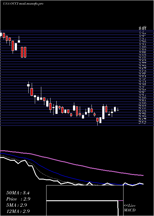Click the 4.49 price axis label

click(x=142, y=27)
